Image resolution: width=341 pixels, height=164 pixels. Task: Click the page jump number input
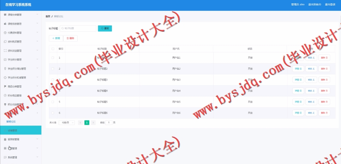109,123
